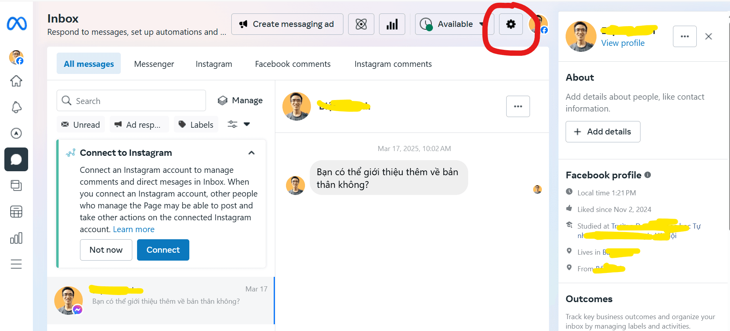This screenshot has width=730, height=331.
Task: Open inbox insights chart button in header
Action: point(392,24)
